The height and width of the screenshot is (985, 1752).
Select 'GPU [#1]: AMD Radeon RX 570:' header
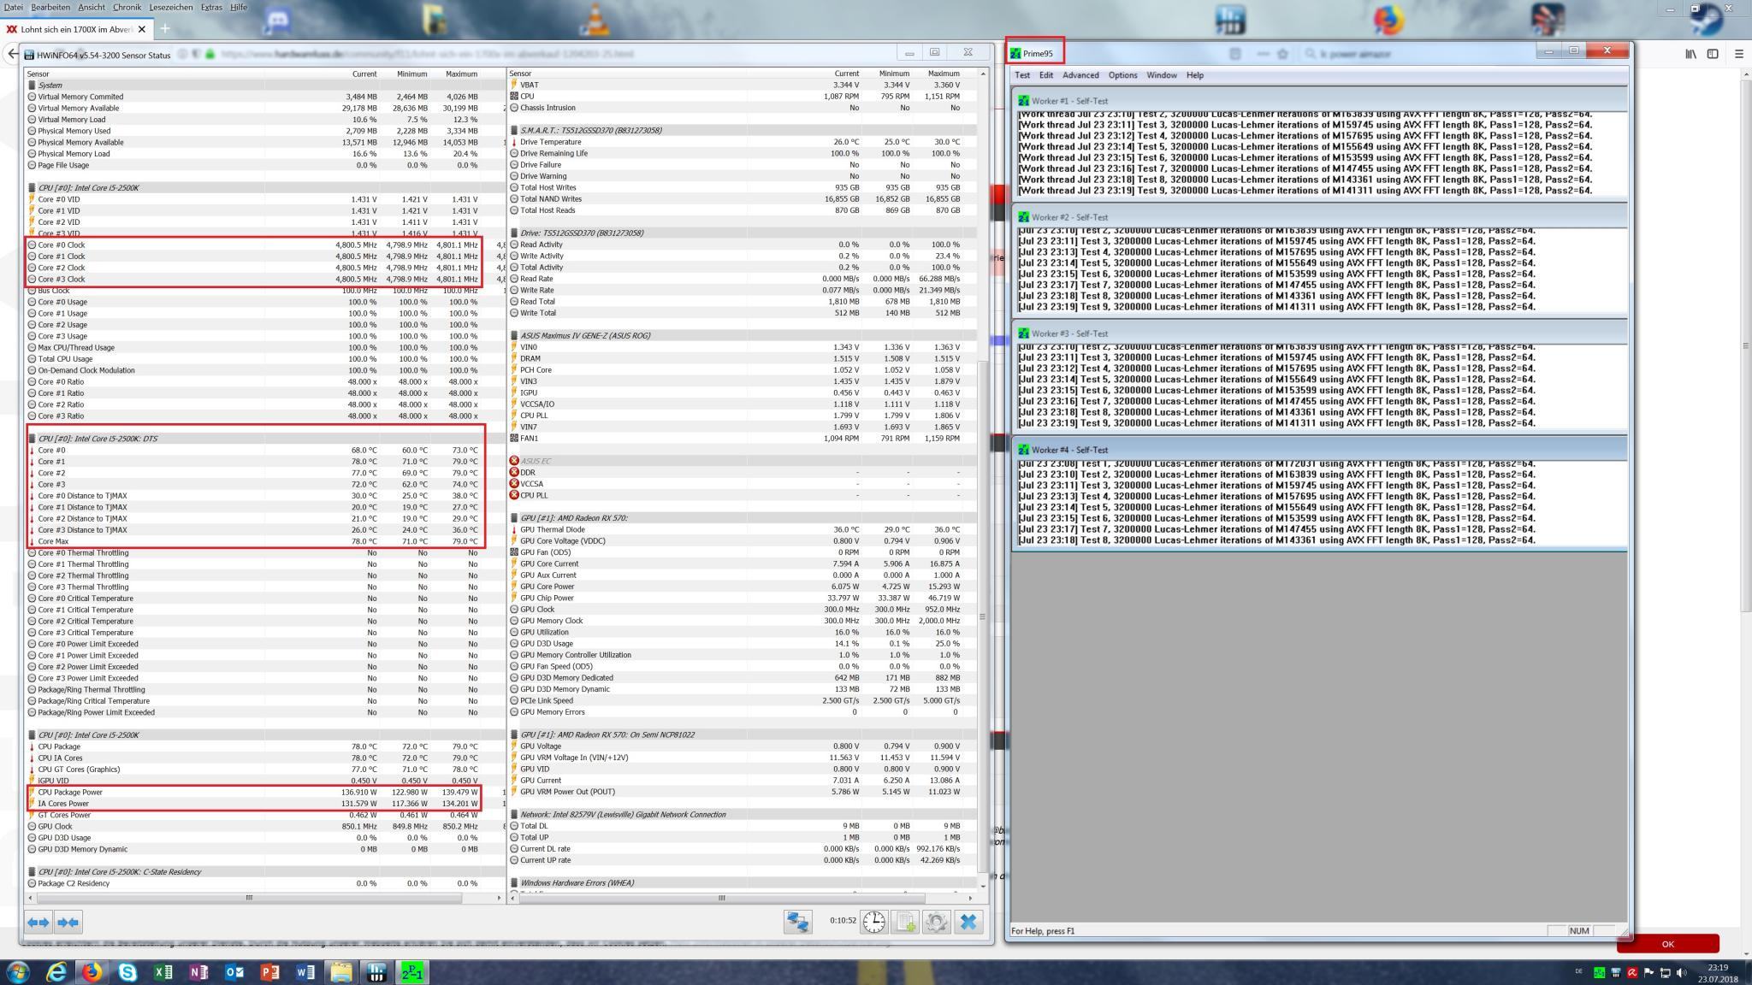743,518
